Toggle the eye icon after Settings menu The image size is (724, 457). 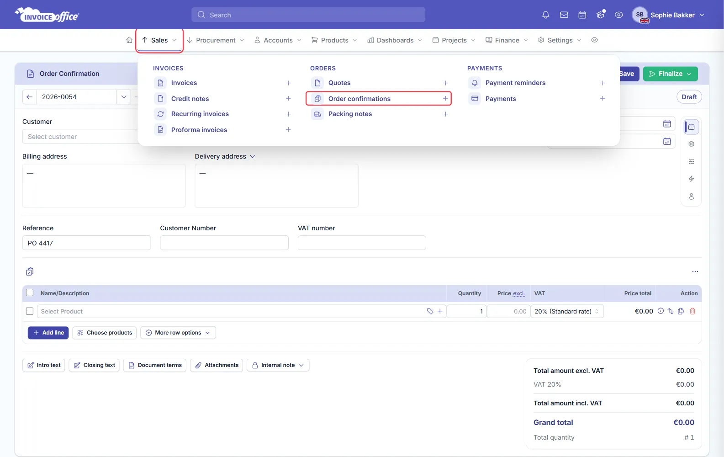[x=594, y=40]
